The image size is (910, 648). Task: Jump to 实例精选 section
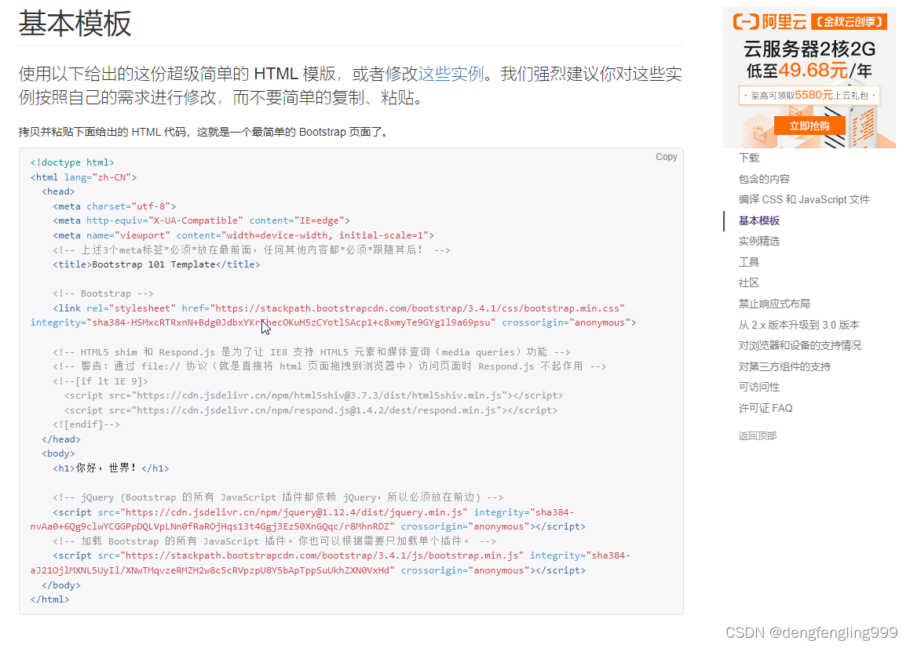pyautogui.click(x=758, y=242)
